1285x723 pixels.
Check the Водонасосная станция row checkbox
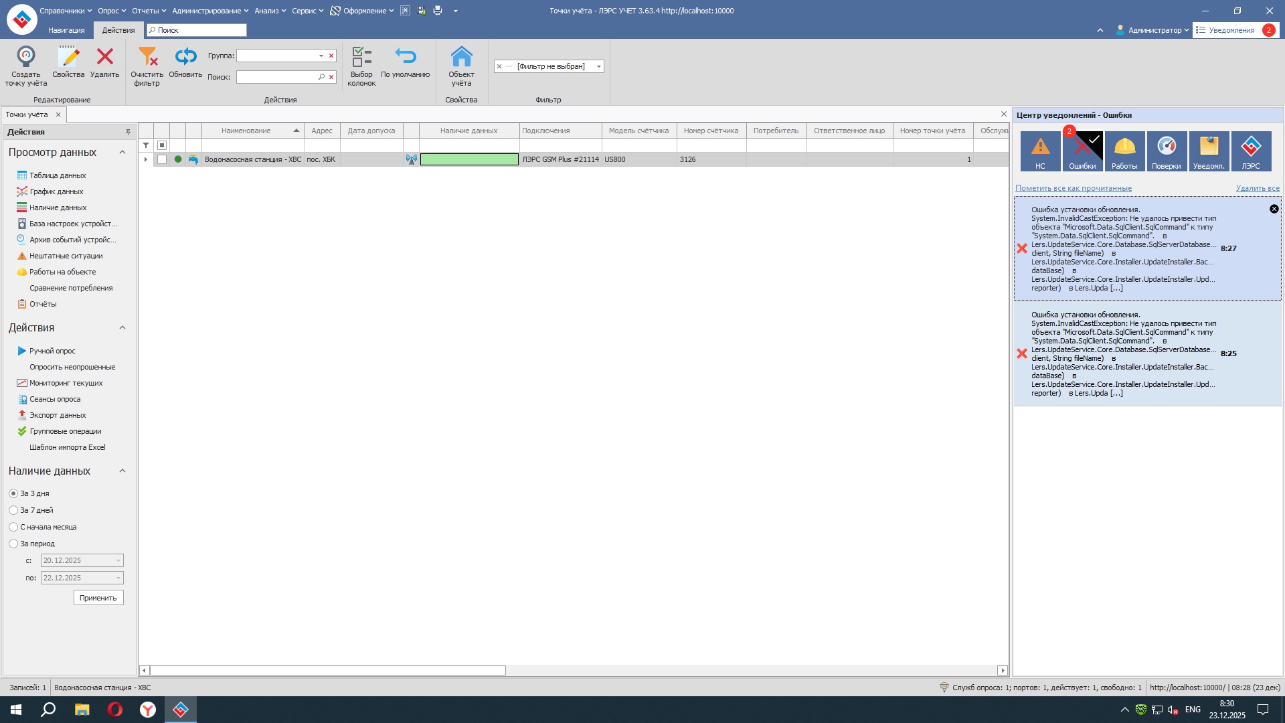(162, 159)
